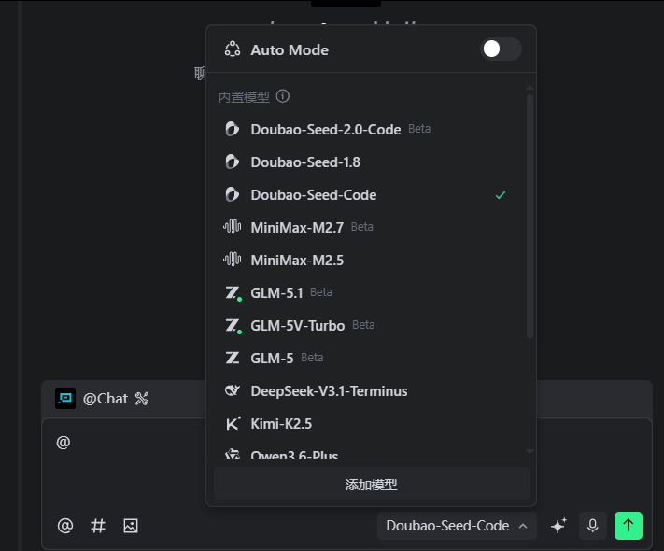
Task: Click the Z logo beside GLM-5V-Turbo
Action: coord(233,326)
